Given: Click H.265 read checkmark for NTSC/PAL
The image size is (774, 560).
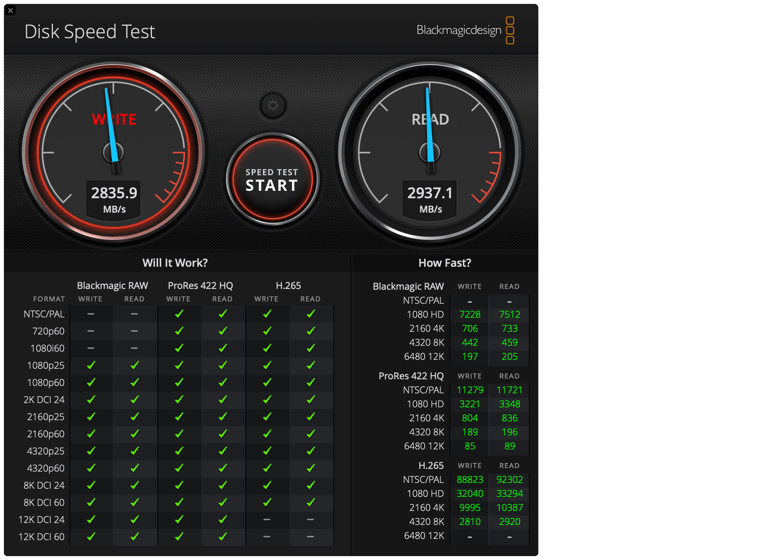Looking at the screenshot, I should click(x=310, y=314).
